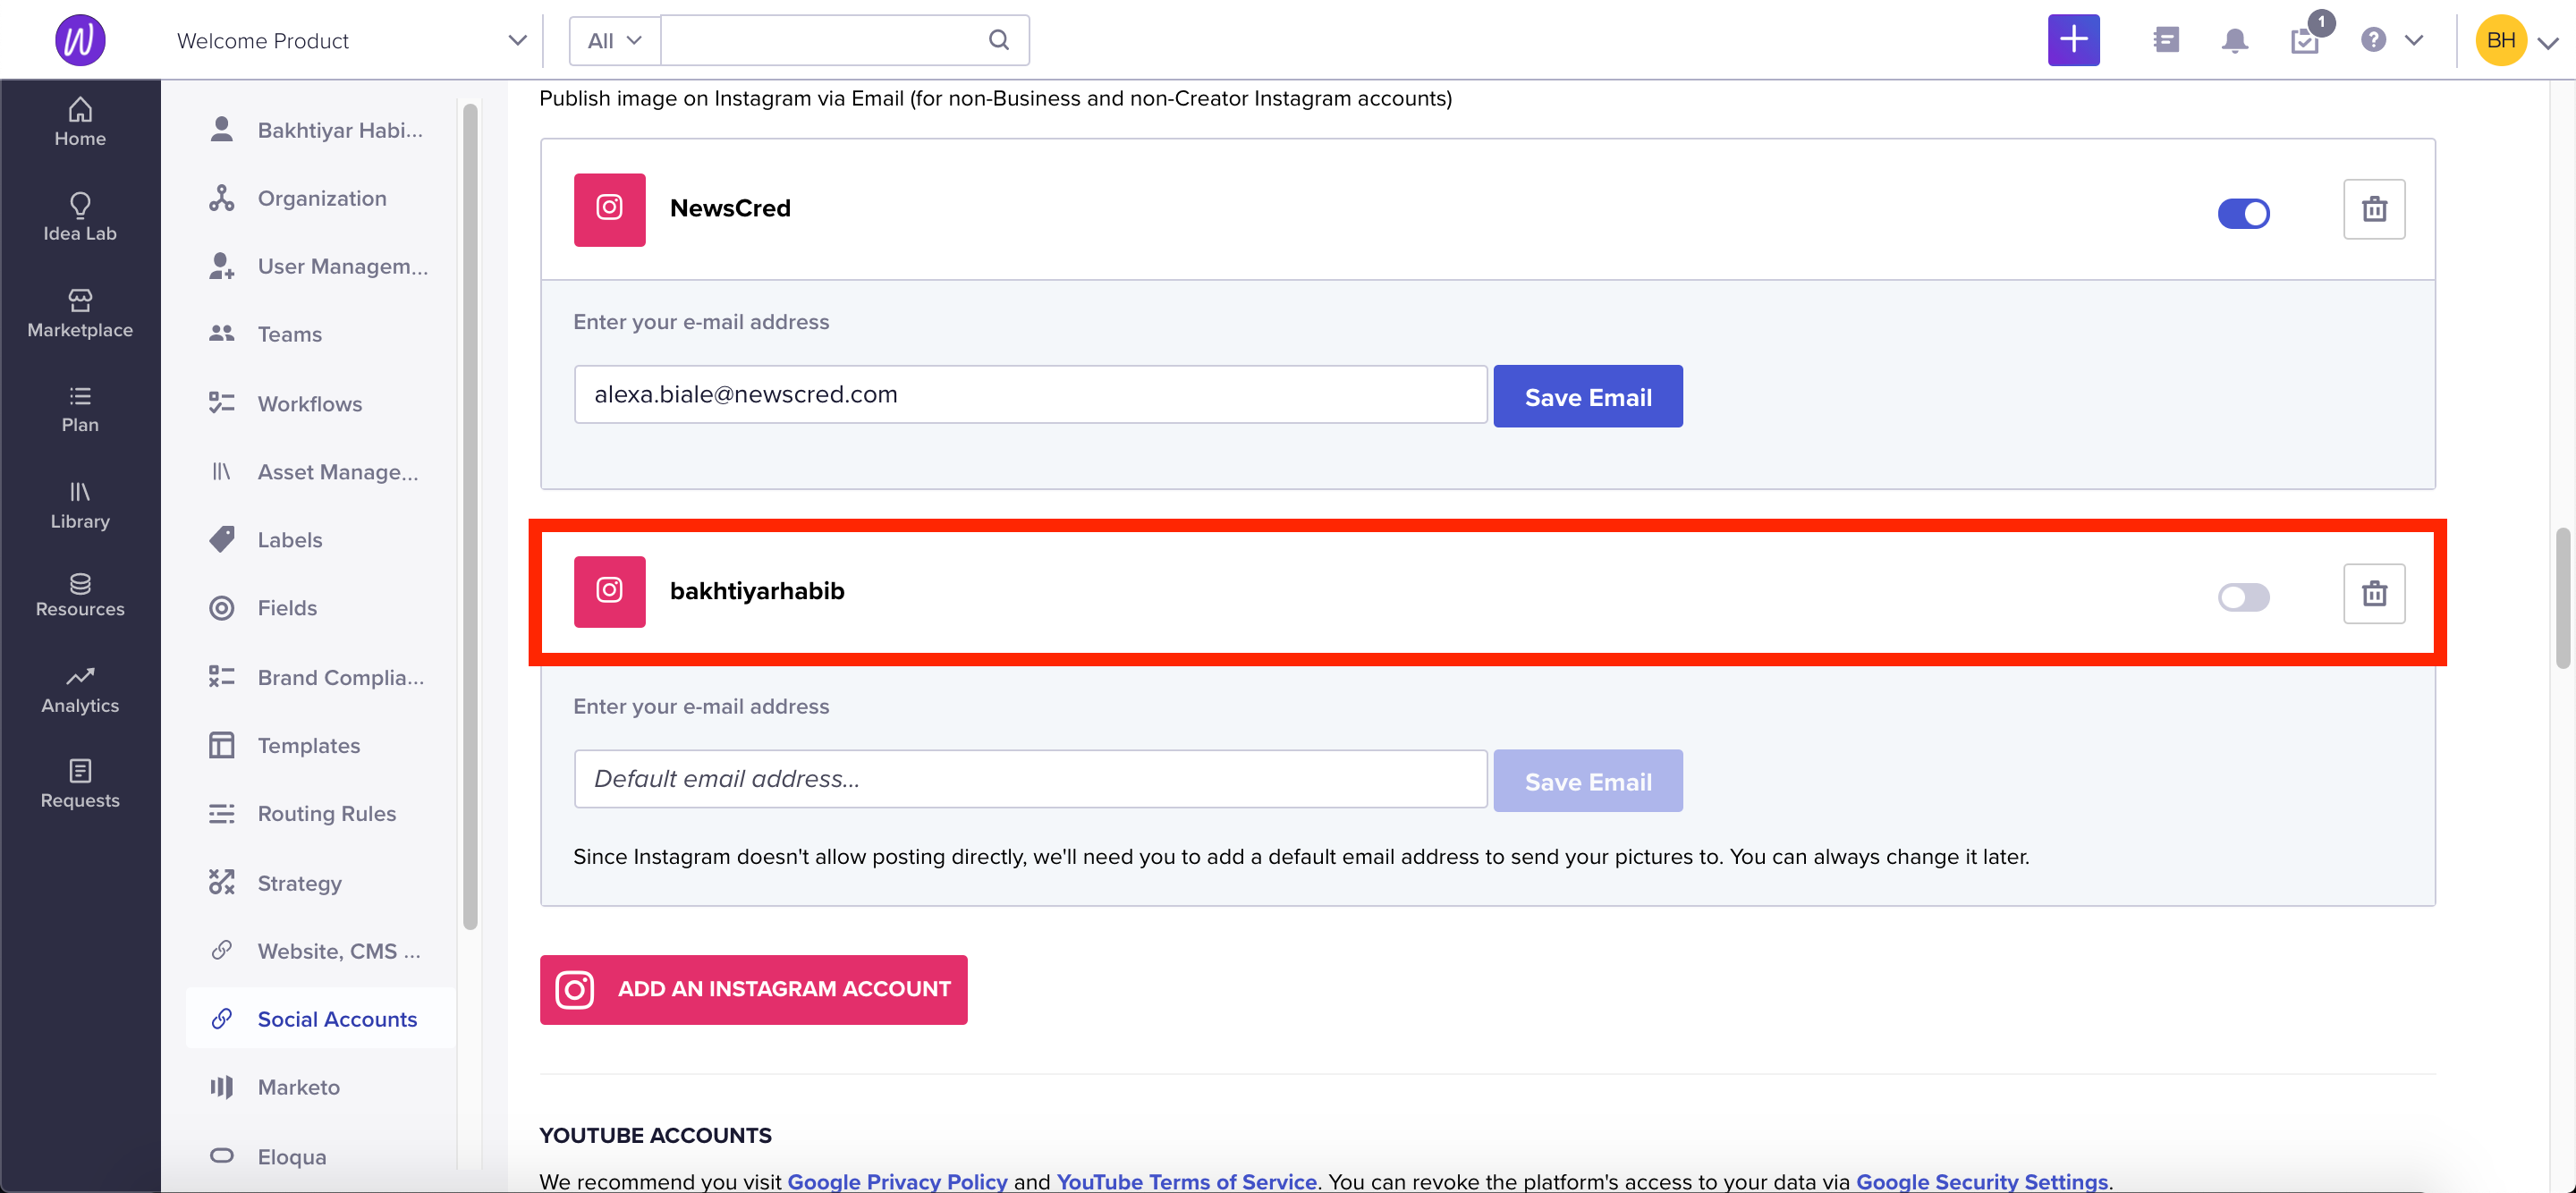This screenshot has width=2576, height=1193.
Task: Open the notes list icon in header
Action: click(2166, 40)
